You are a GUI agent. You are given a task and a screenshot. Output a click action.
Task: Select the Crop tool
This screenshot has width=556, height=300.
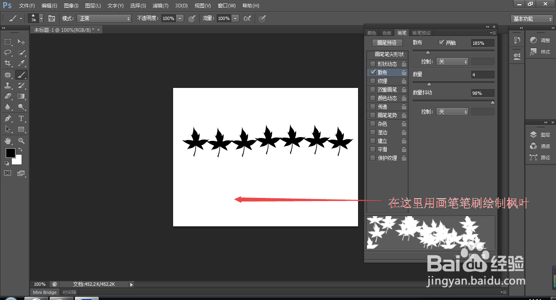pyautogui.click(x=8, y=63)
